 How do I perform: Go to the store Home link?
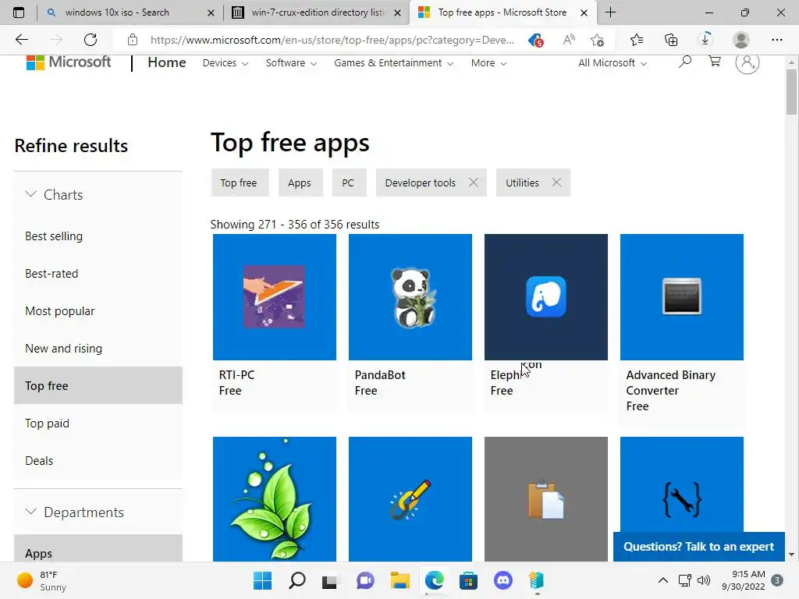coord(167,62)
